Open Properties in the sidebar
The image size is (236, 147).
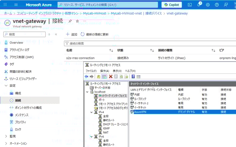(20, 122)
